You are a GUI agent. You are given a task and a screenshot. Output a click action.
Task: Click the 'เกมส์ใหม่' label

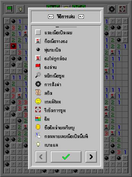point(53,102)
